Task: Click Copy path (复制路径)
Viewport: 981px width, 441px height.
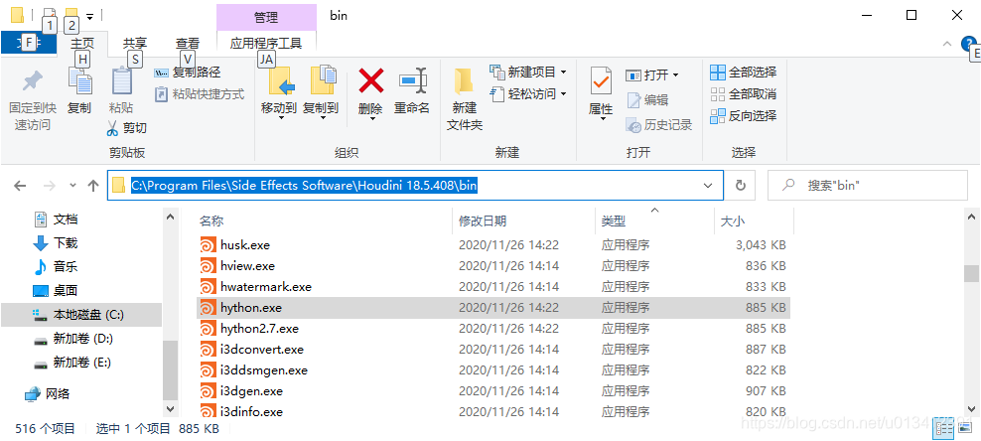Action: pos(187,73)
